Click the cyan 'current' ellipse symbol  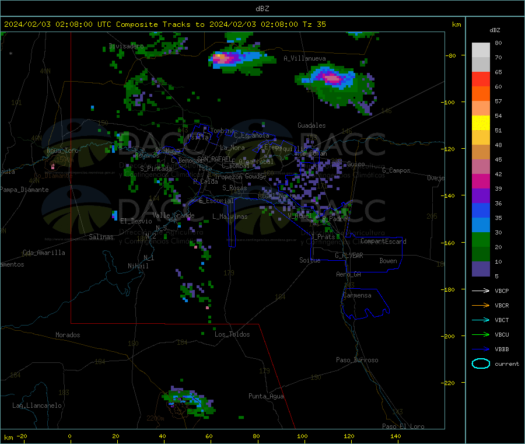point(481,363)
